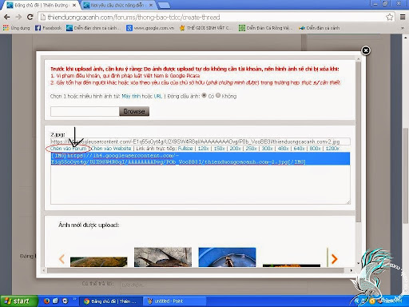Select the 'Không' watermark radio option
409x307 pixels.
tap(218, 95)
